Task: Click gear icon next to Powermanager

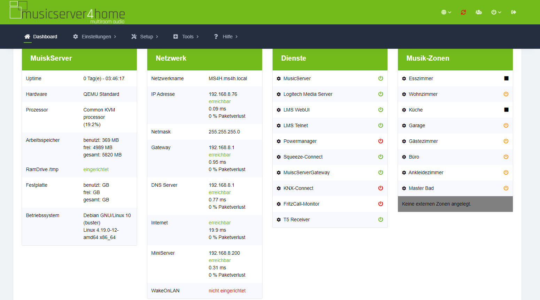Action: tap(279, 141)
